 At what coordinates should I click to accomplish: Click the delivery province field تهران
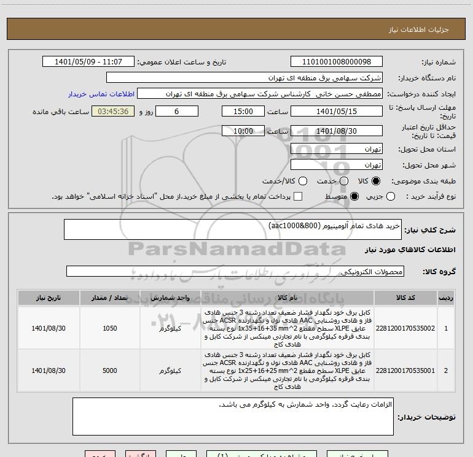point(337,149)
